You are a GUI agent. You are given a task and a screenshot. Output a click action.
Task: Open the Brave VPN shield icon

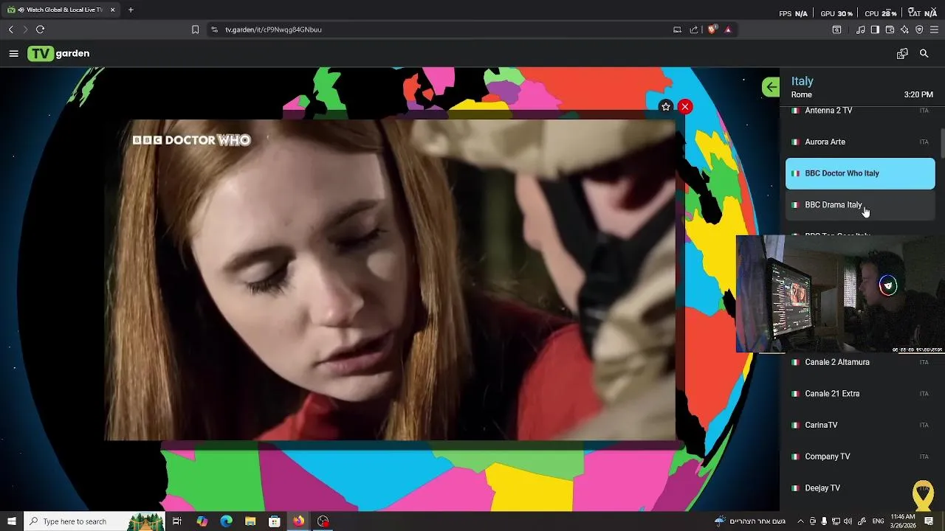click(919, 29)
